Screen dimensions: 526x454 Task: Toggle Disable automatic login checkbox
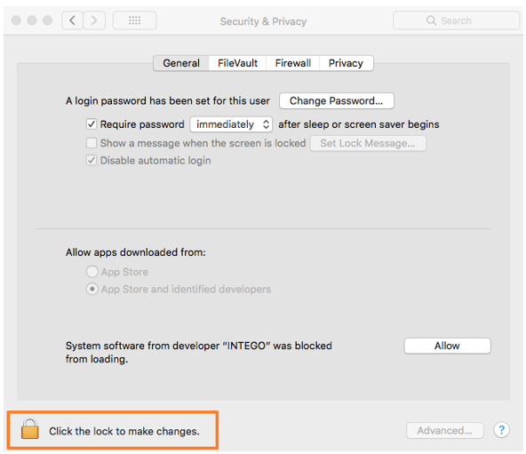pyautogui.click(x=92, y=161)
